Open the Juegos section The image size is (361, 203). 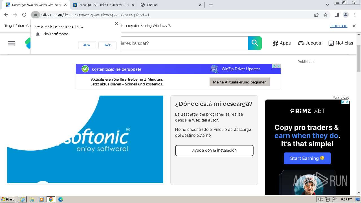pos(310,43)
